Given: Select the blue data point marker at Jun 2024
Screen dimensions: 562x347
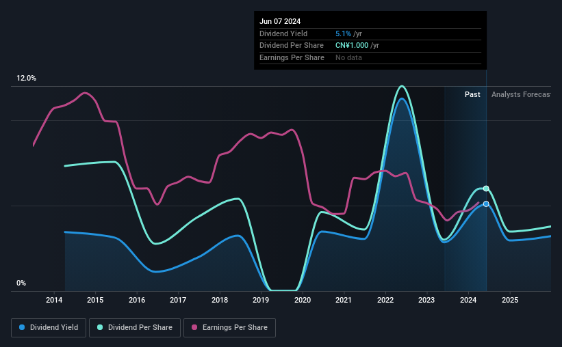Looking at the screenshot, I should (x=486, y=204).
